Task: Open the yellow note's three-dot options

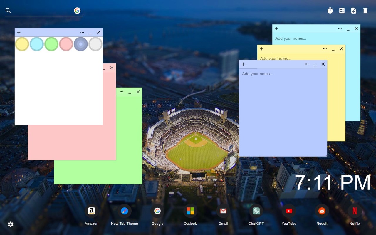Action: [x=325, y=49]
